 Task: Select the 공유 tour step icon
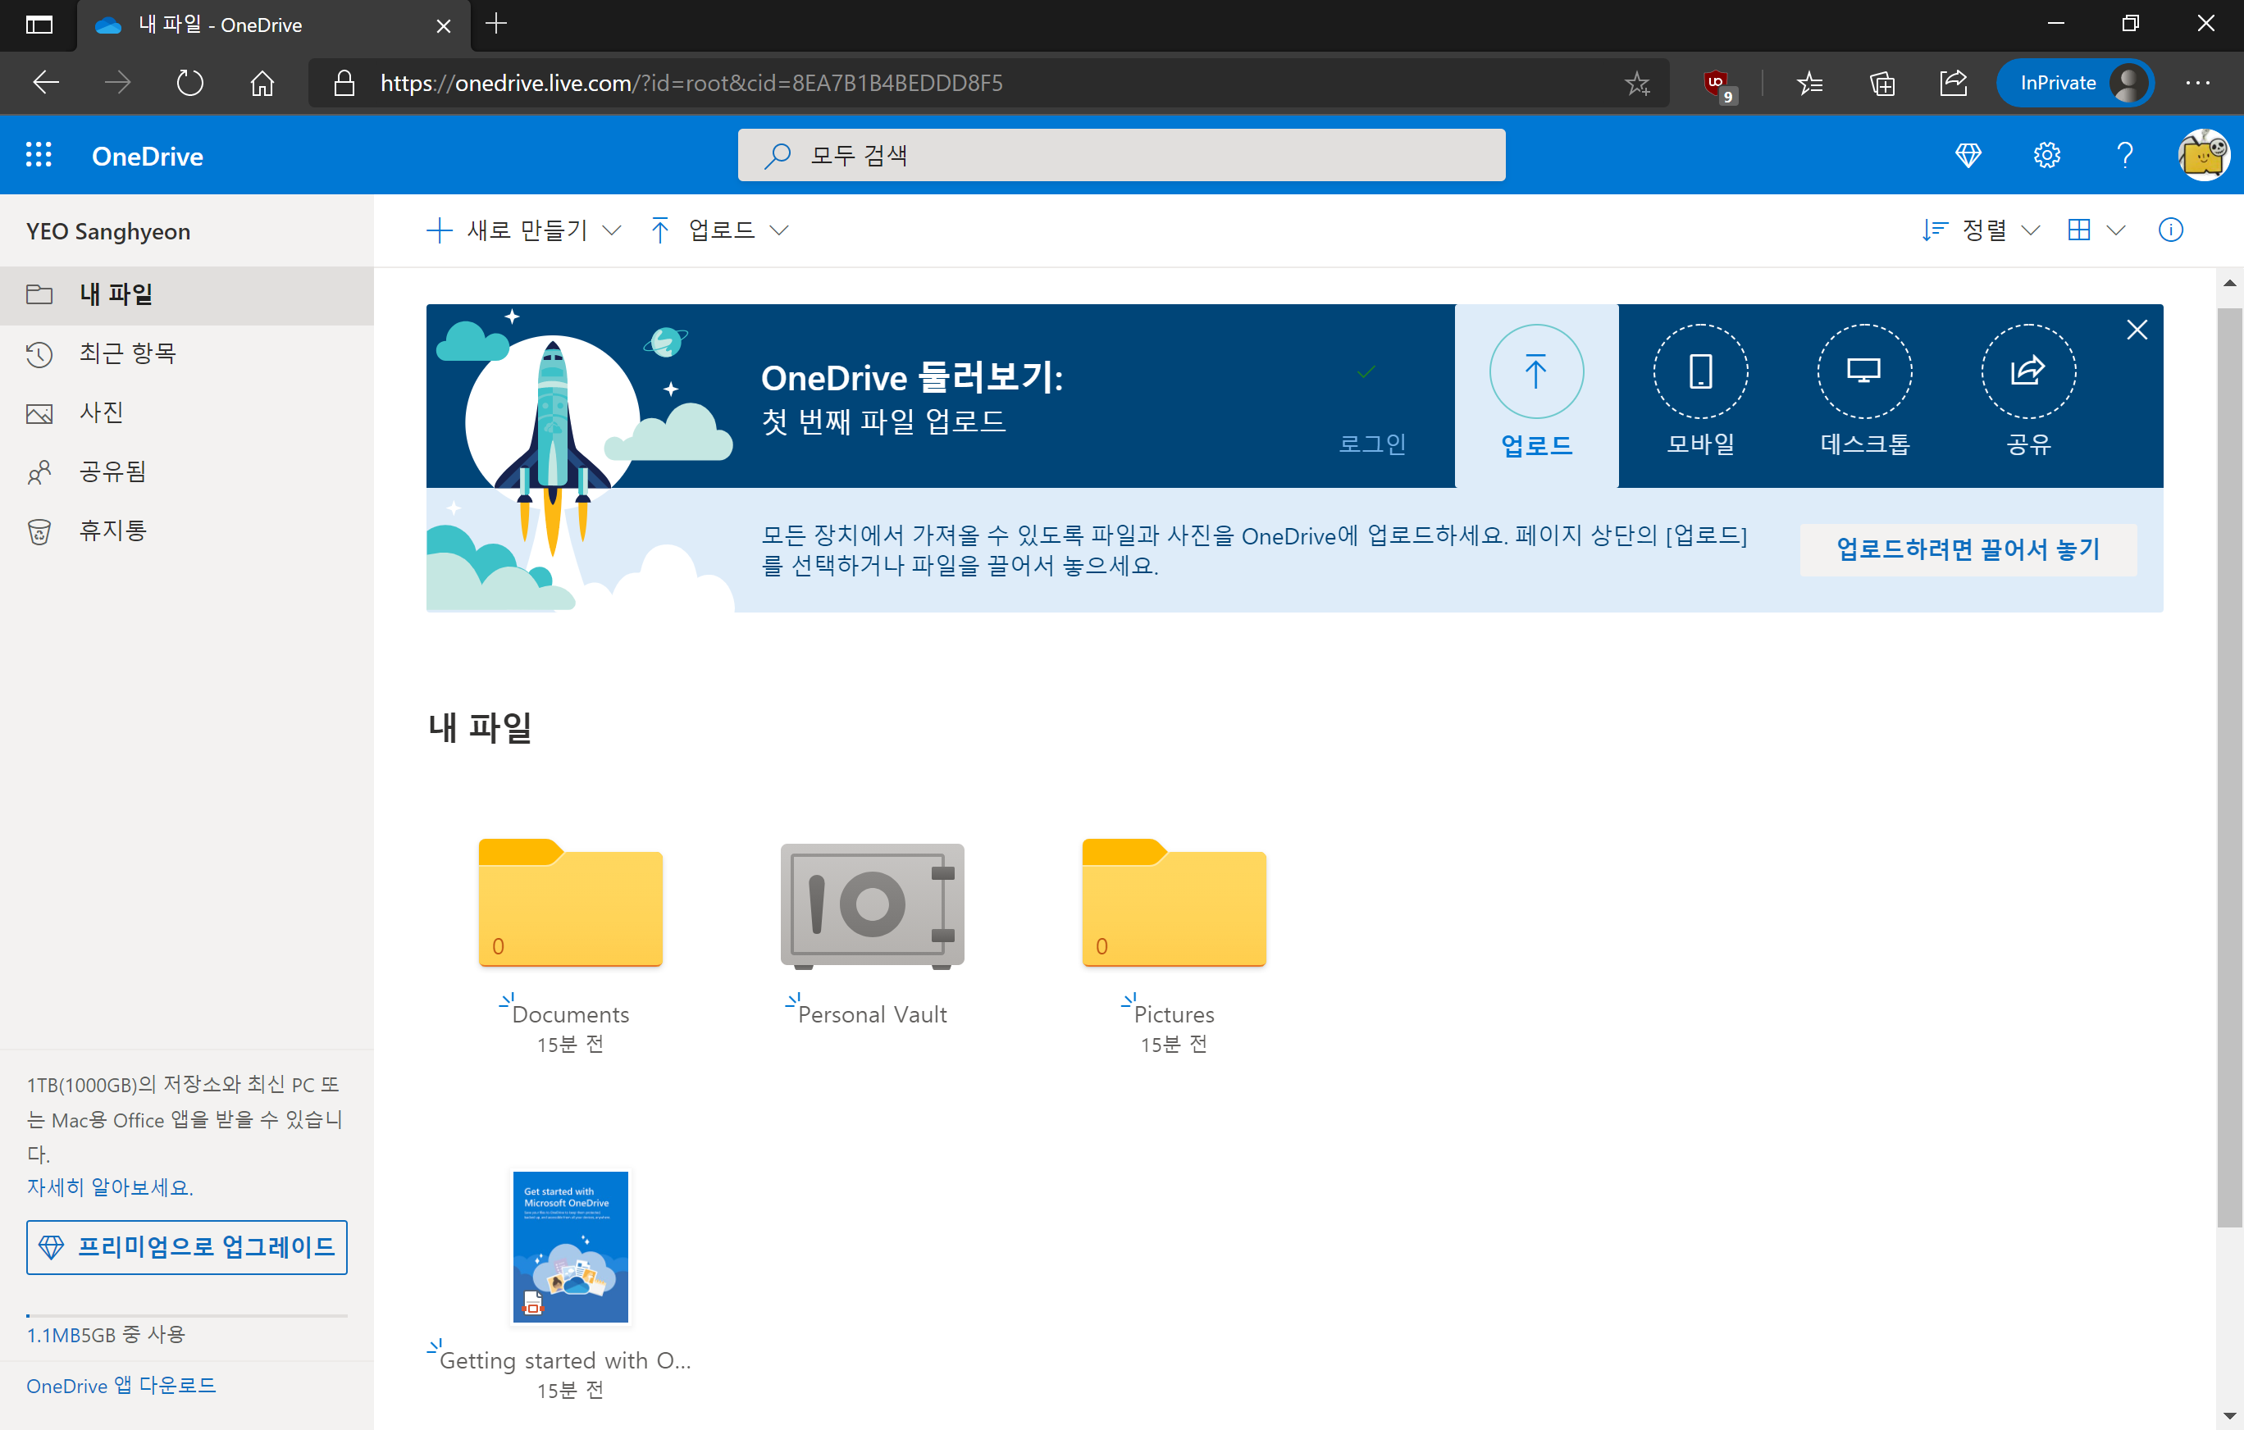[2027, 371]
